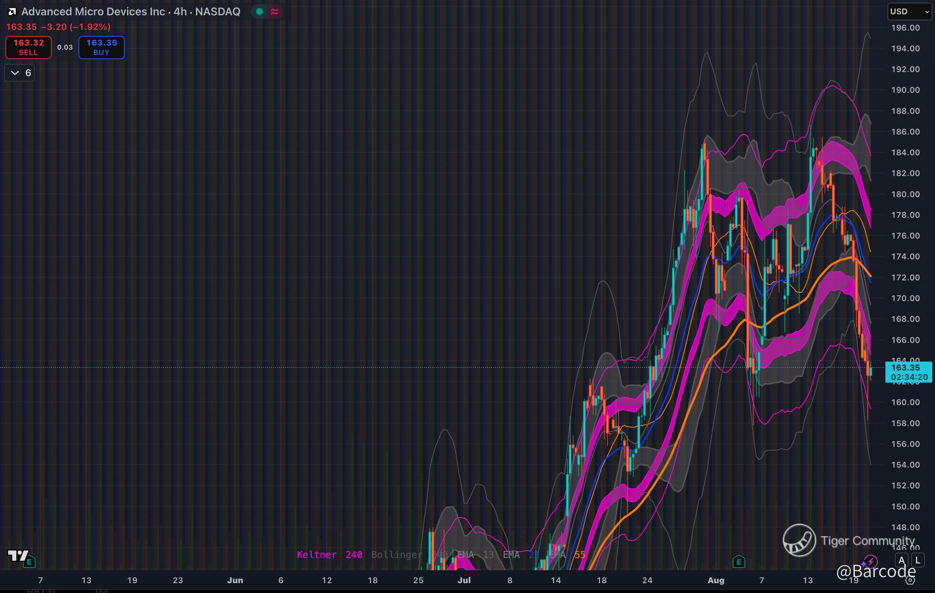Click the Keltner 240 indicator label
This screenshot has width=935, height=593.
(x=329, y=555)
